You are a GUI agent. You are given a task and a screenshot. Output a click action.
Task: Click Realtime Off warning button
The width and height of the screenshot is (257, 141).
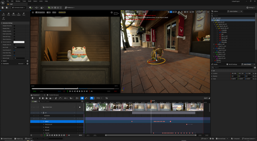(62, 12)
